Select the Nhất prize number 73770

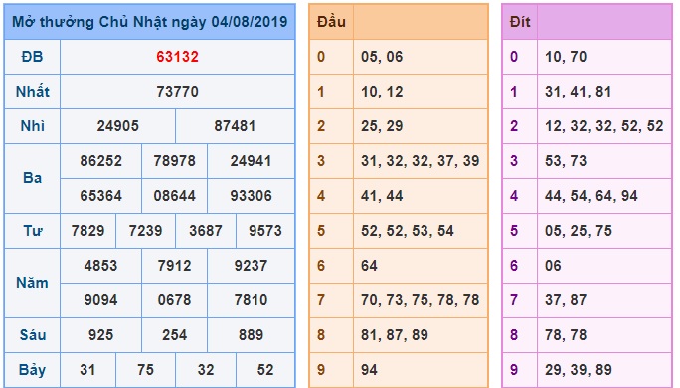[177, 92]
